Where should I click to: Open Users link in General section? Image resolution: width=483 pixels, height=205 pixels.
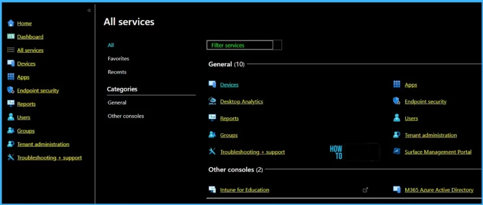[x=411, y=118]
